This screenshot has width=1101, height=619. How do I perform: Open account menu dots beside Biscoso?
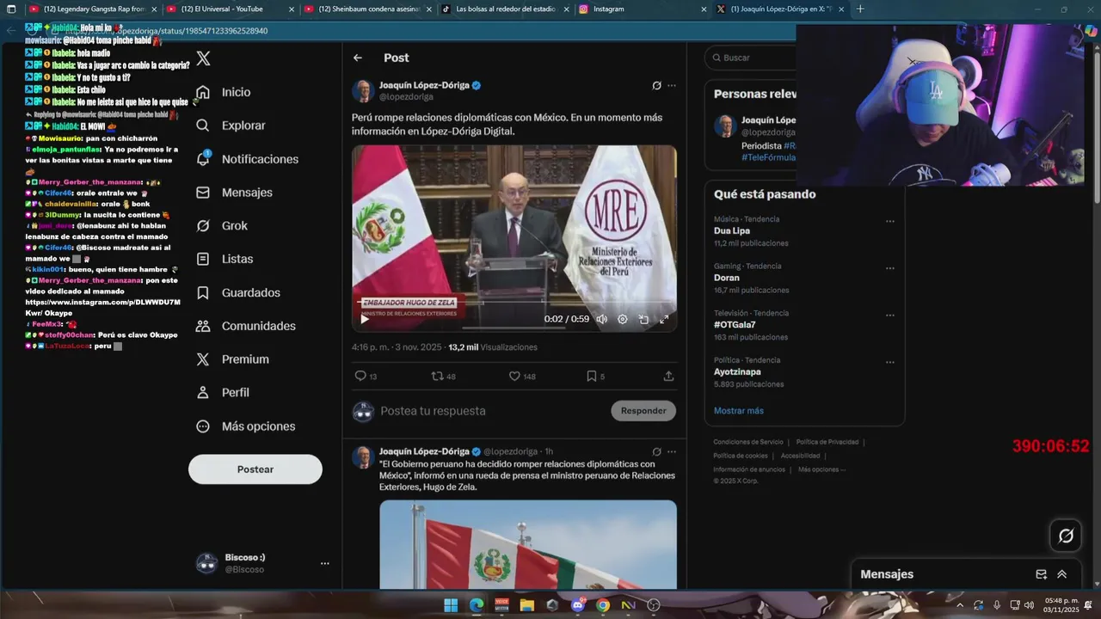click(x=324, y=563)
